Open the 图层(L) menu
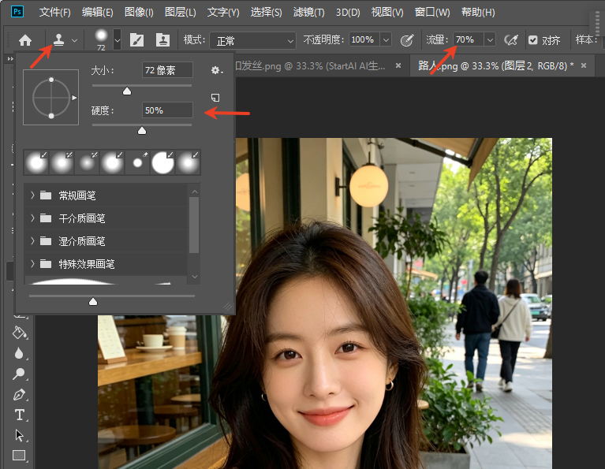605x469 pixels. click(180, 13)
